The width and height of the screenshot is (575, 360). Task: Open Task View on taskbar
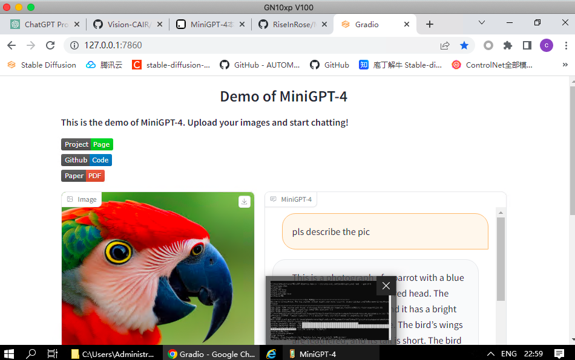53,354
